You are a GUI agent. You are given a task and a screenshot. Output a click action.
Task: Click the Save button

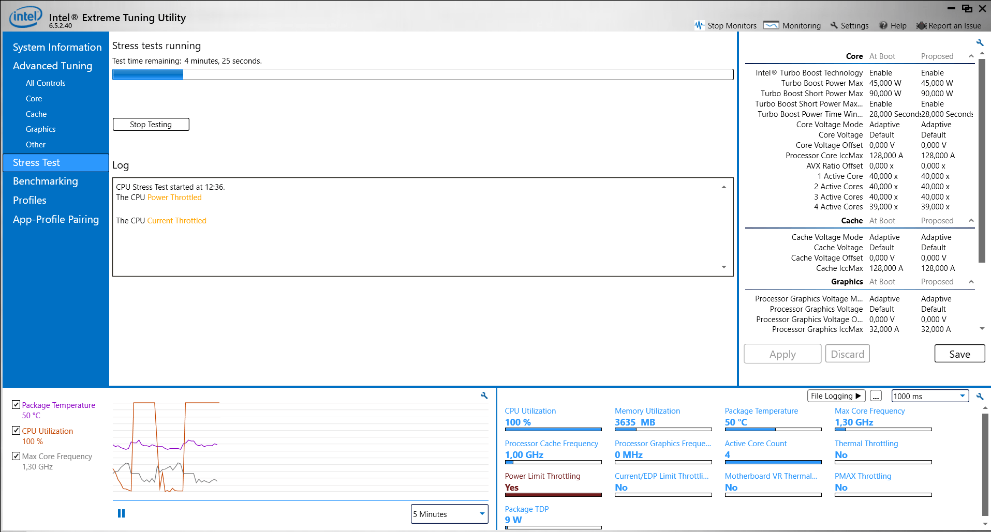[x=960, y=354]
